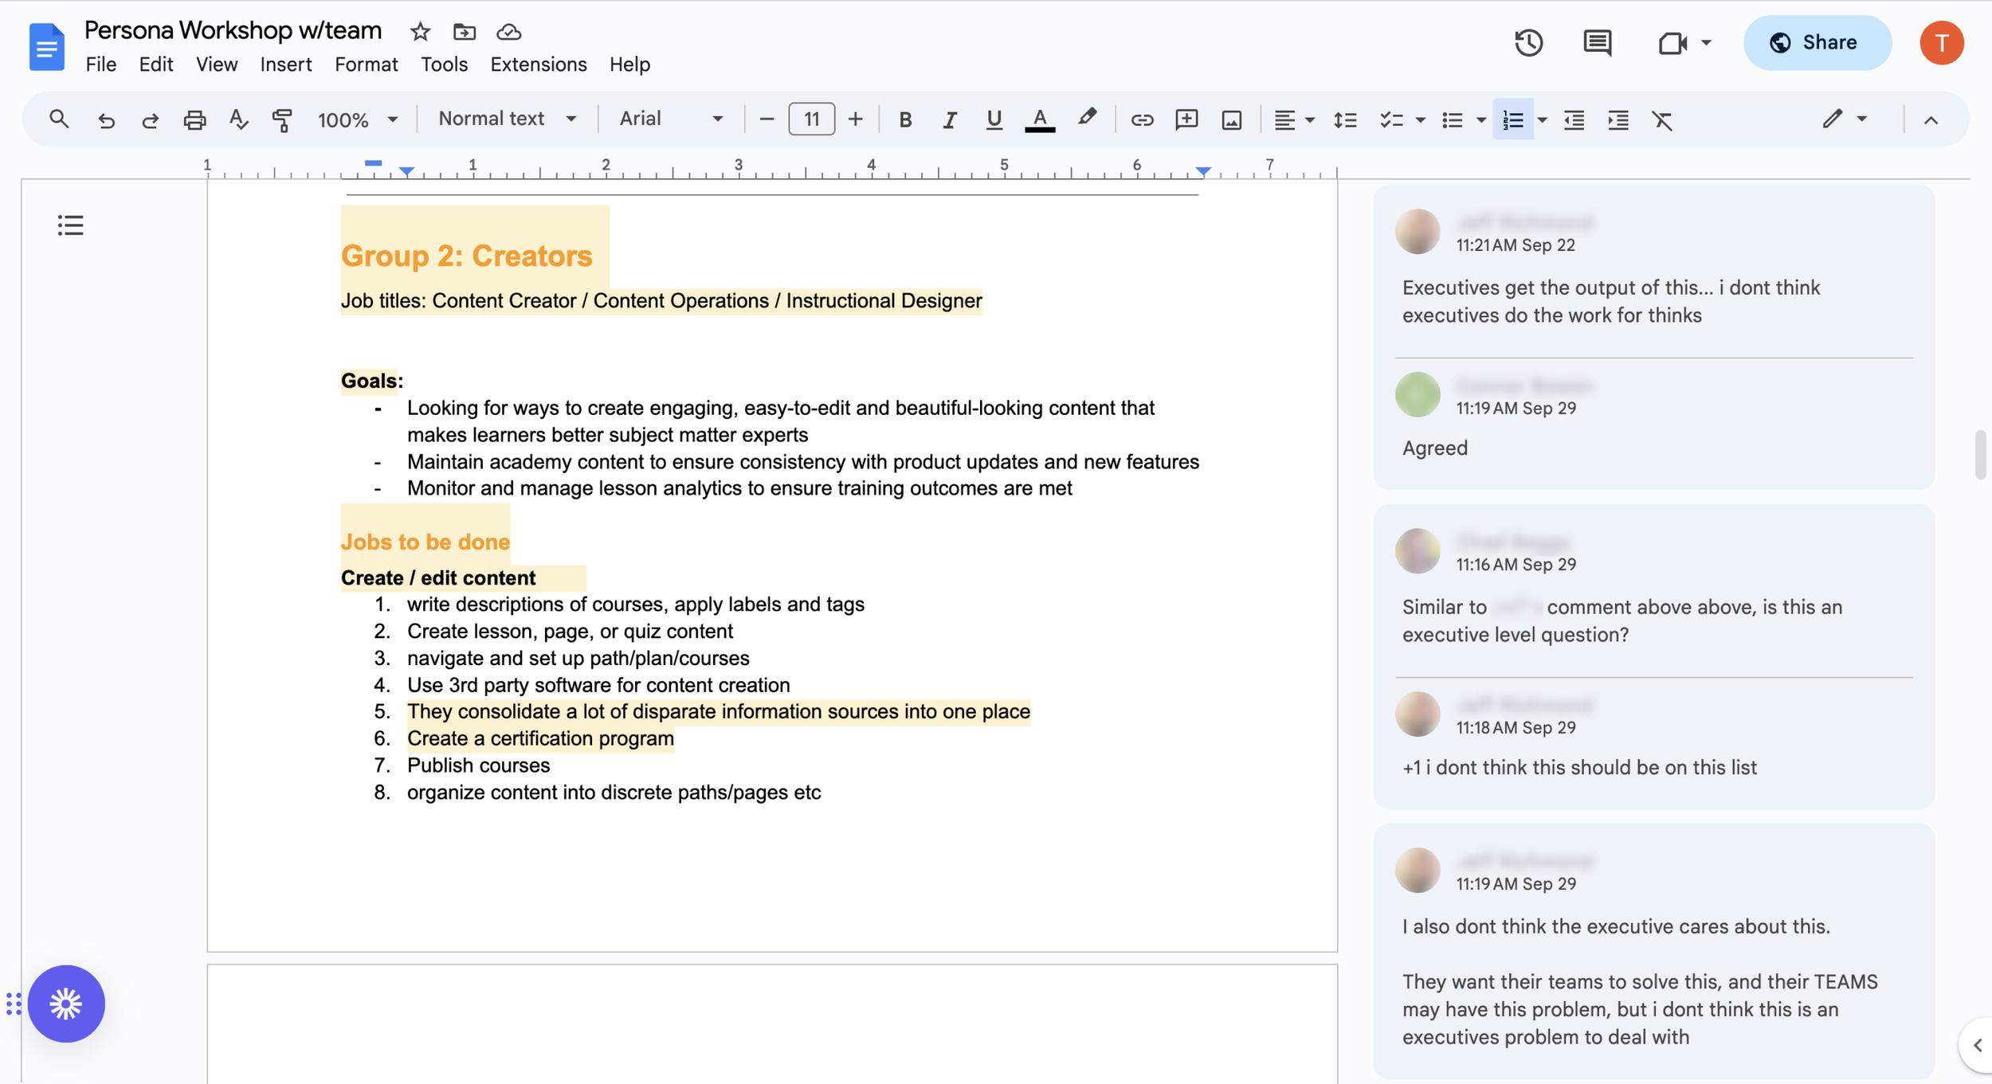The image size is (1992, 1084).
Task: Open all comments panel icon
Action: click(x=1597, y=42)
